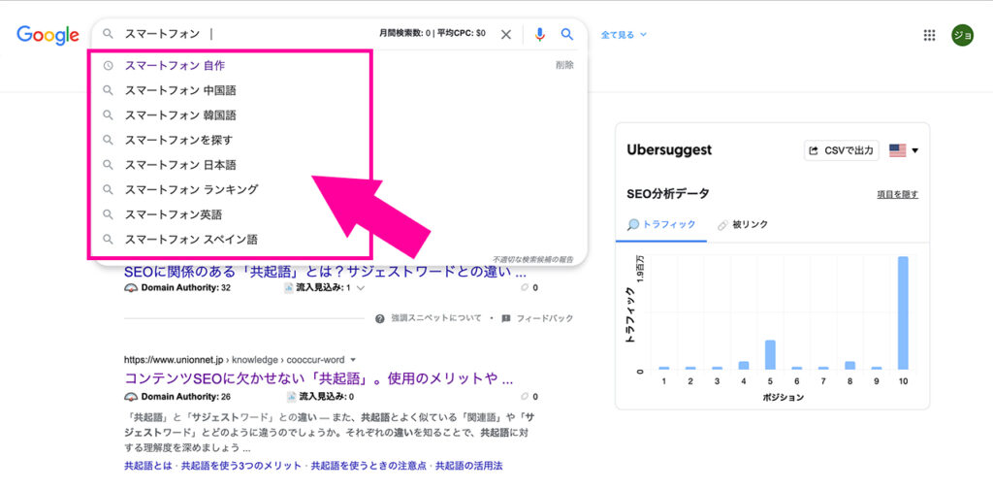Viewport: 993px width, 490px height.
Task: Select suggestion スマートフォン 韓国語
Action: [x=179, y=115]
